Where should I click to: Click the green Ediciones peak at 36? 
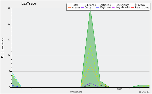click(90, 9)
